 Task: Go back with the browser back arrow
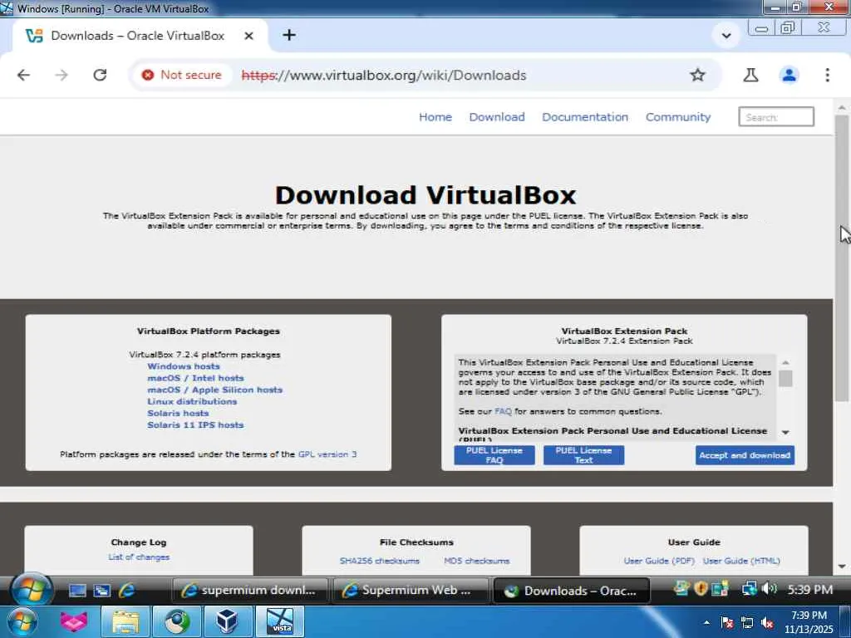click(23, 75)
